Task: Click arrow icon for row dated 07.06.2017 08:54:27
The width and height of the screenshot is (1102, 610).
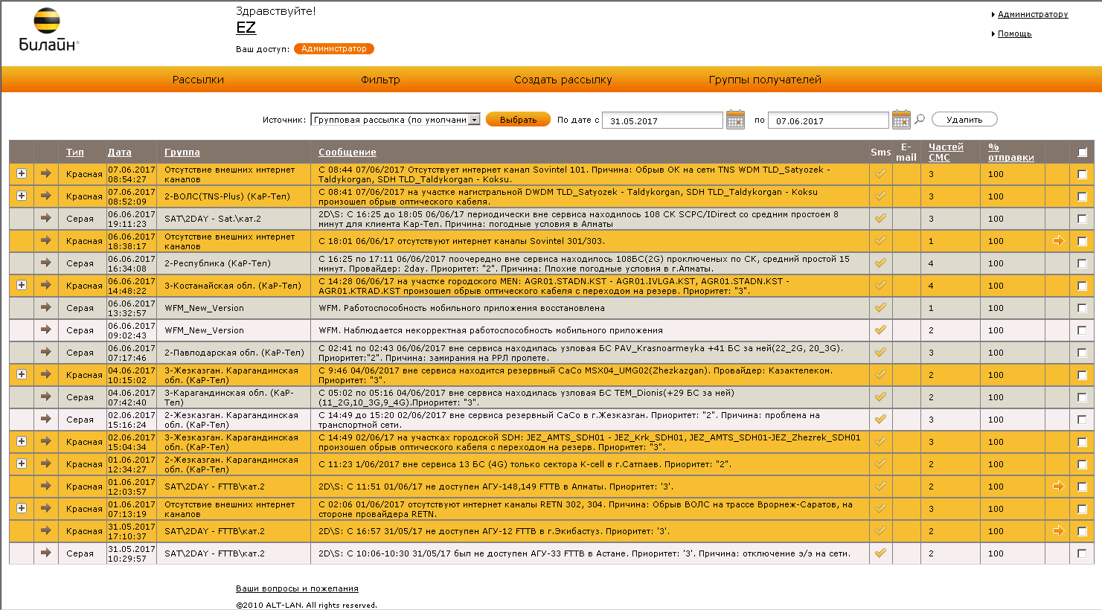Action: coord(46,173)
